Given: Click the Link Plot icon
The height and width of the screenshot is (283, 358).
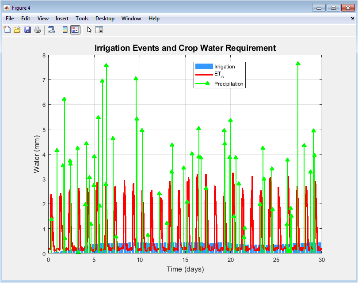Looking at the screenshot, I should pos(51,30).
